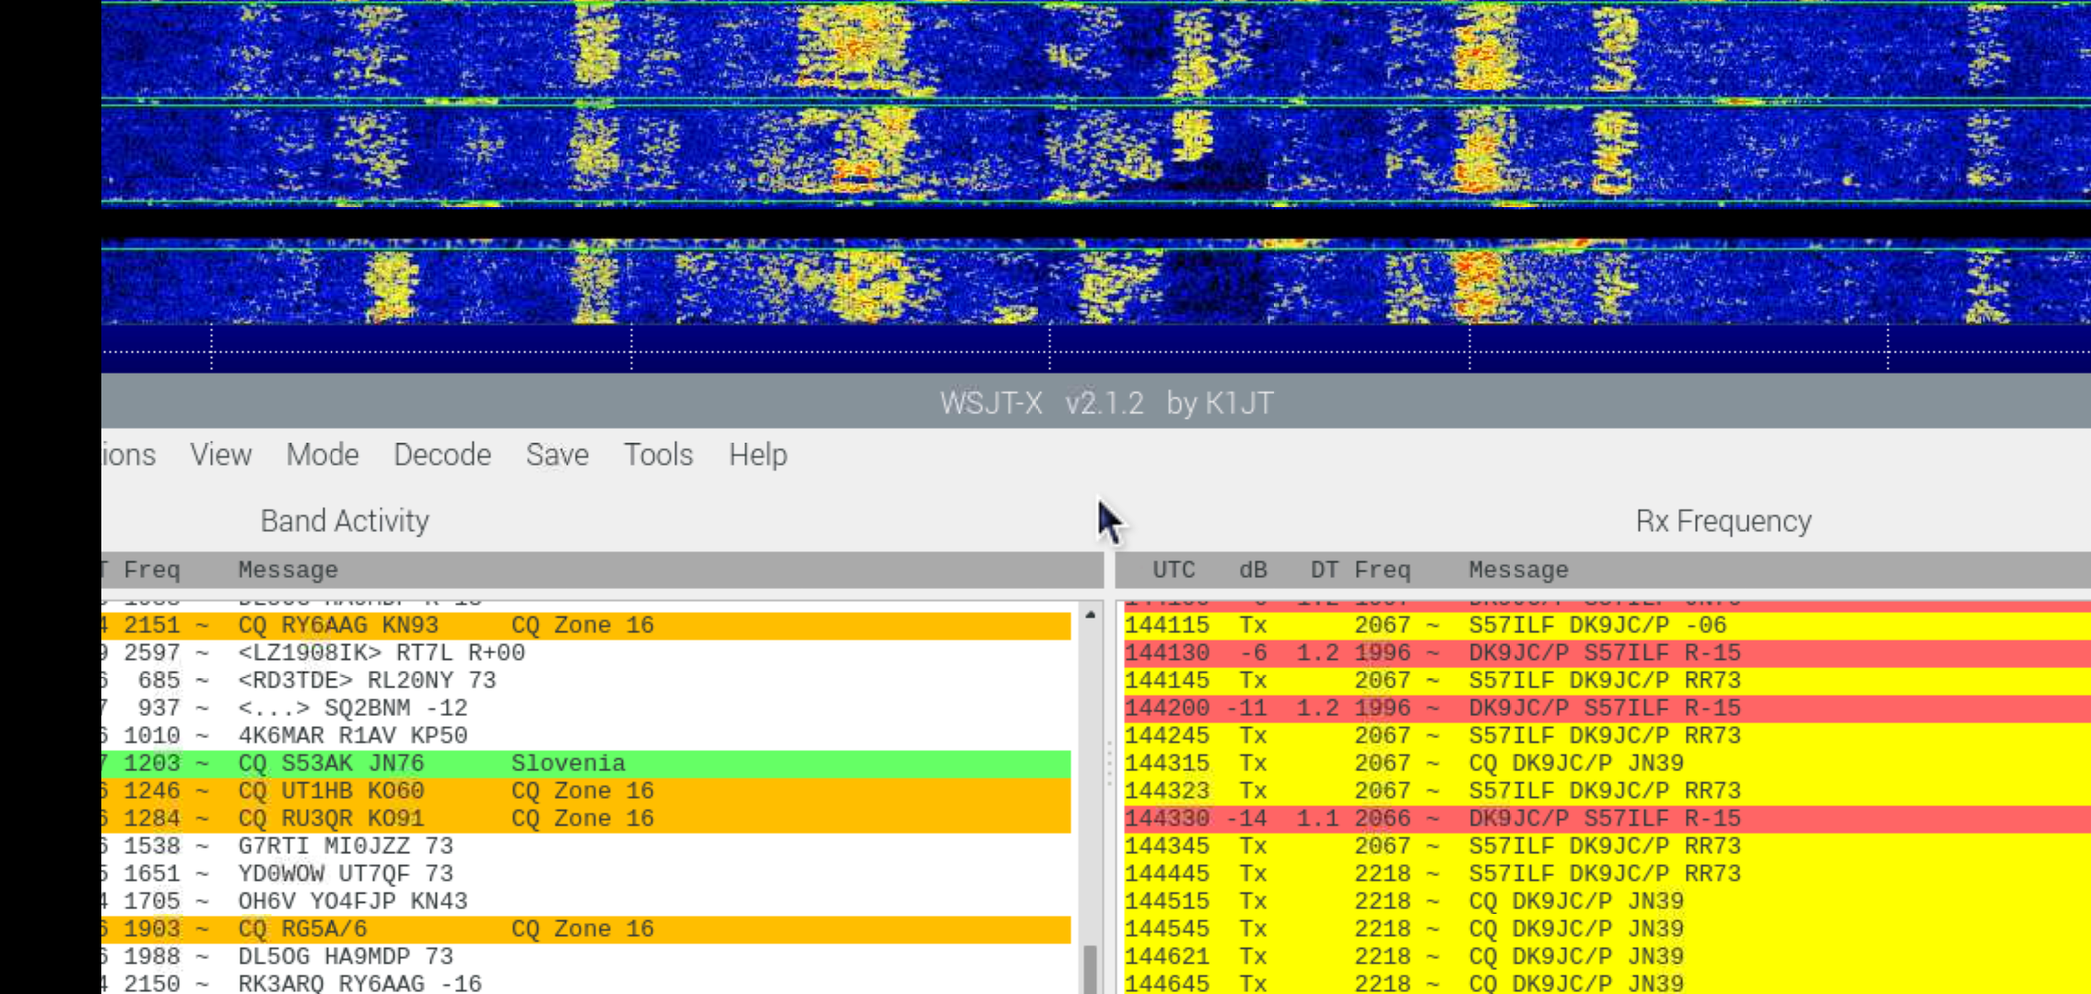
Task: Select the CQ UT1HB KO60 row
Action: (586, 792)
